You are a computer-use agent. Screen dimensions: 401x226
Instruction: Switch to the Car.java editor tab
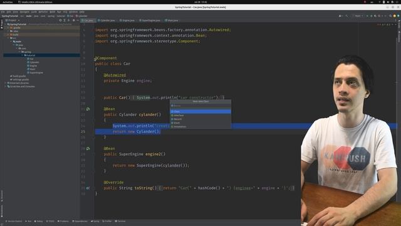[88, 20]
